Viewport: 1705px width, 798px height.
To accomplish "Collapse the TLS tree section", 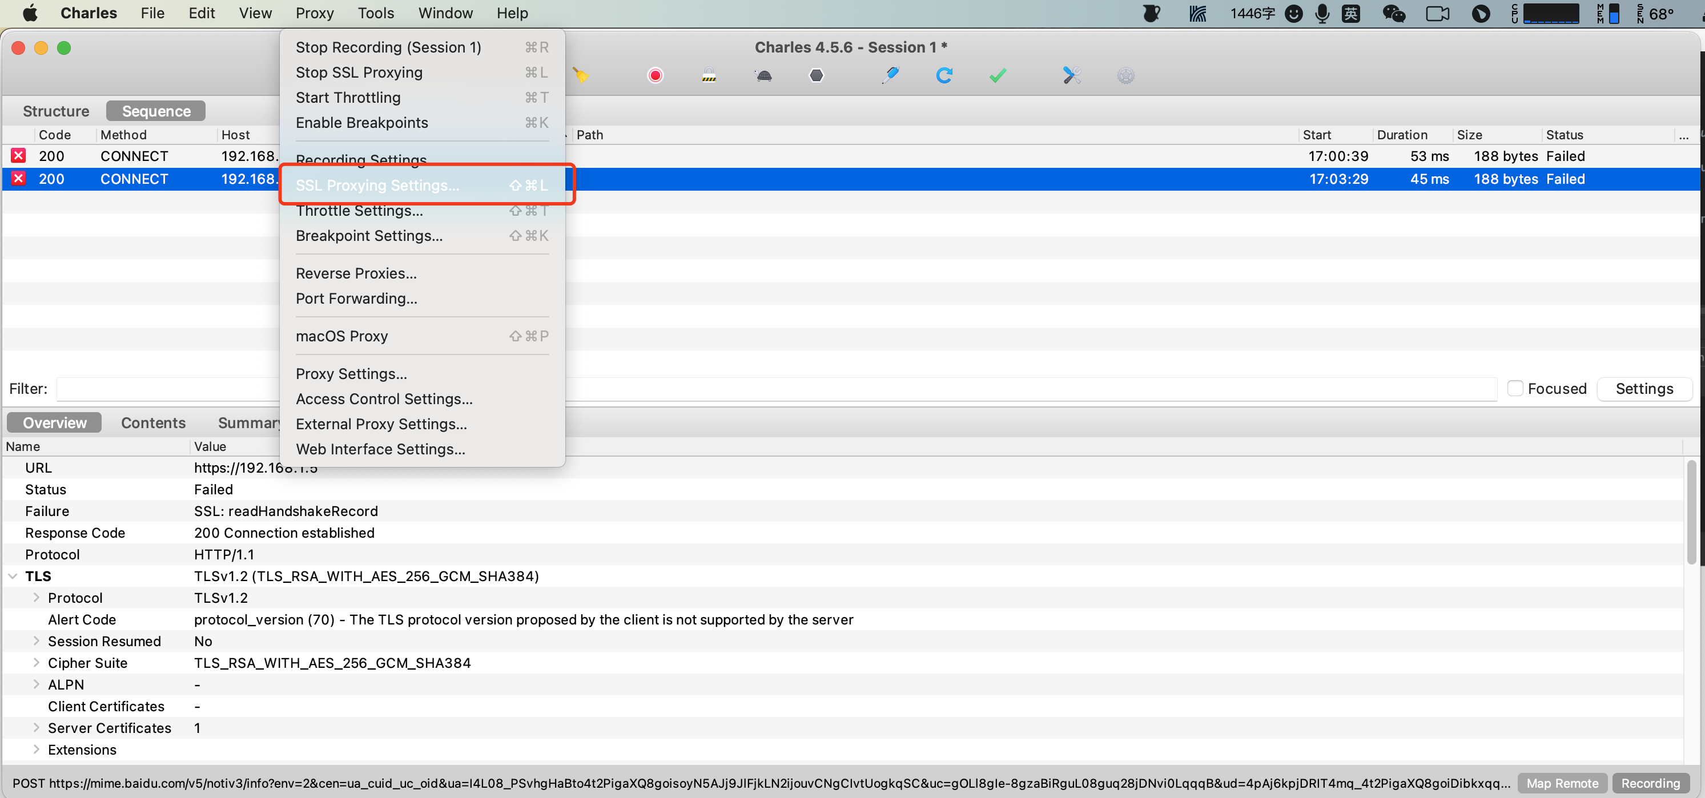I will coord(13,577).
